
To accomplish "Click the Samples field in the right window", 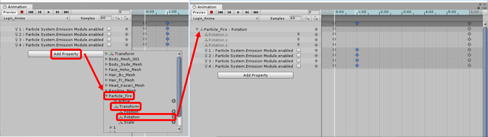I will pyautogui.click(x=295, y=18).
